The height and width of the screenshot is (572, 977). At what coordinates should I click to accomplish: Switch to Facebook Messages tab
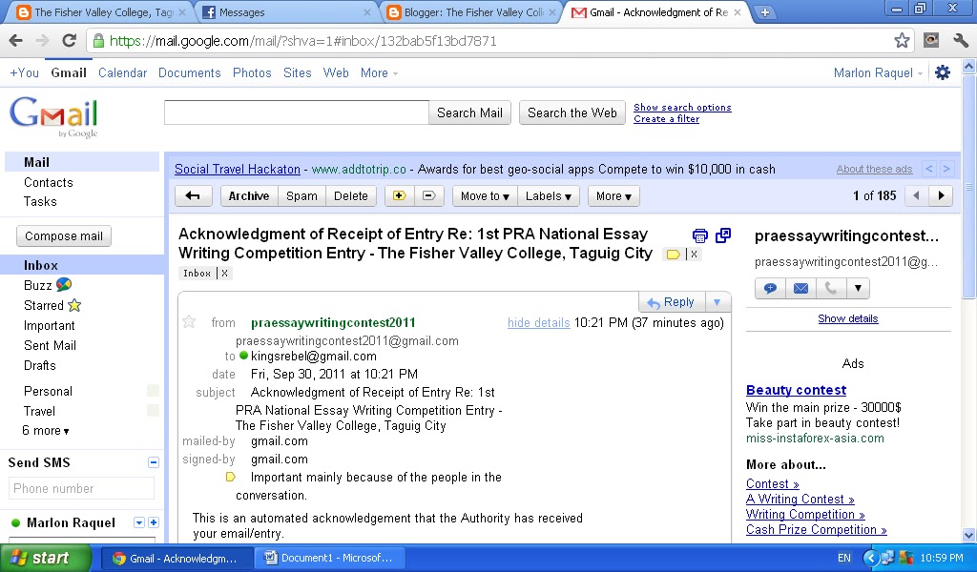point(285,12)
